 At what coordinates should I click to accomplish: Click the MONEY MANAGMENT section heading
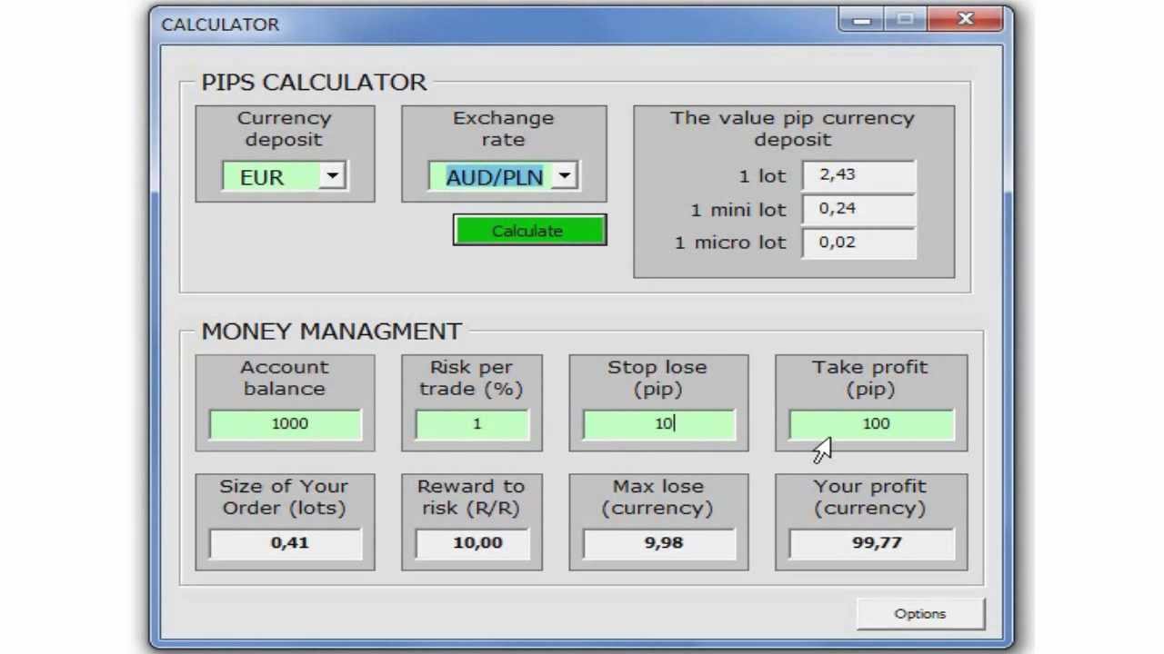point(331,332)
